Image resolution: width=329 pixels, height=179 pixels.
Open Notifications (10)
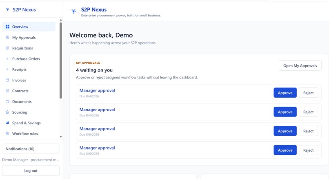click(31, 149)
